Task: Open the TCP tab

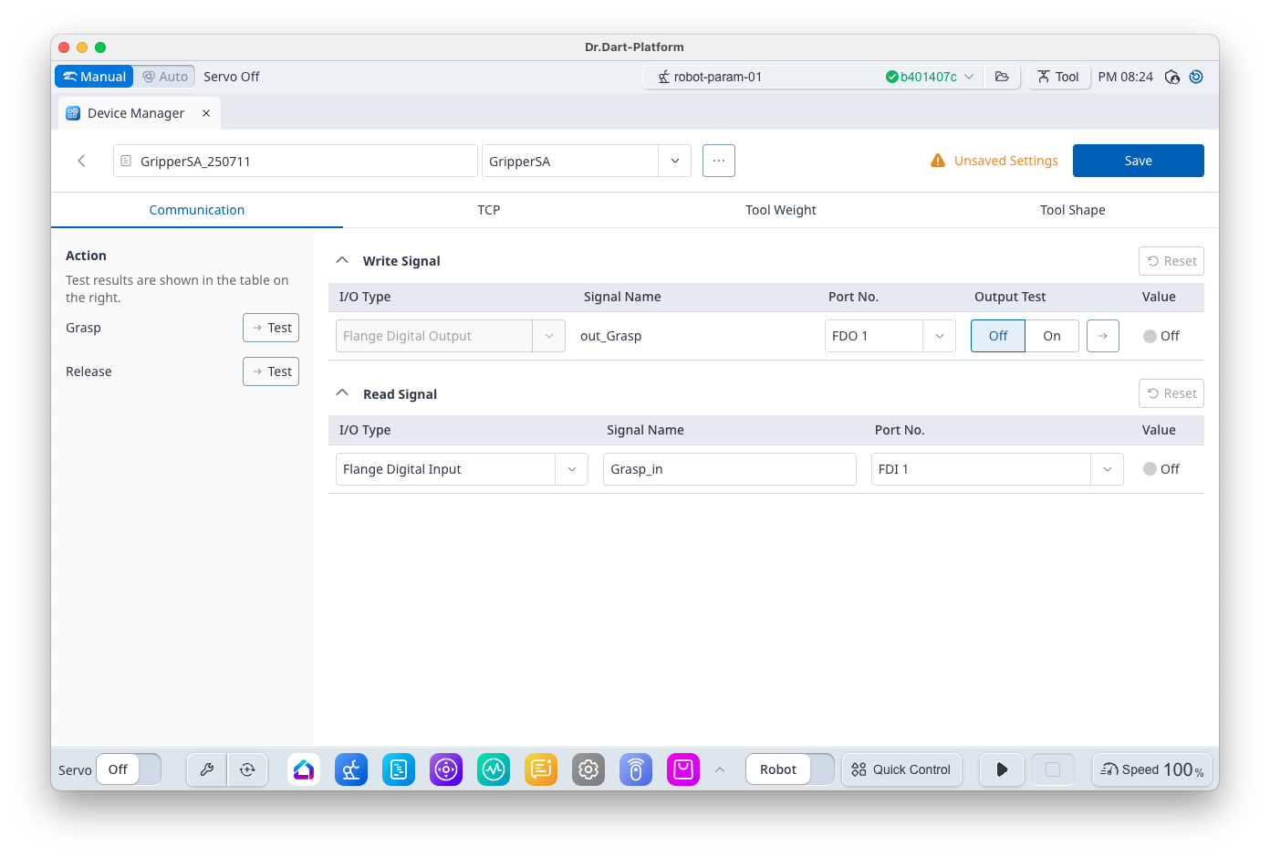Action: click(489, 210)
